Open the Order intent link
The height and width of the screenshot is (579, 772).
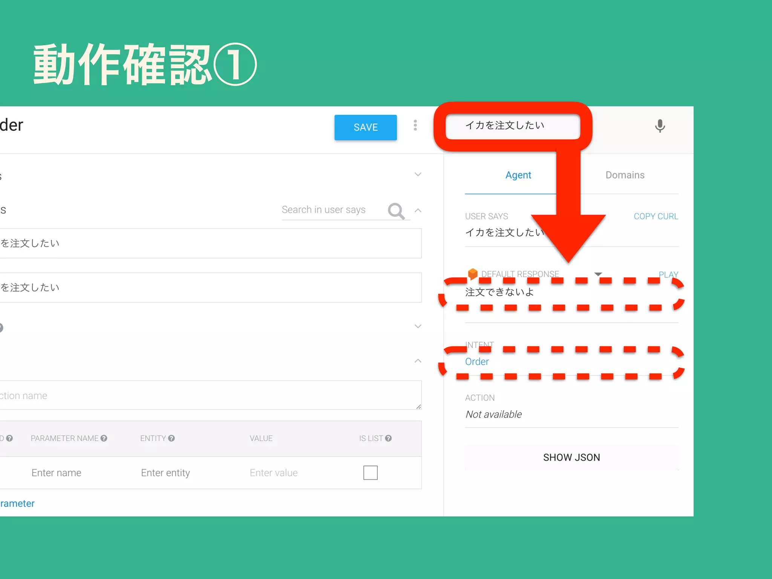477,361
